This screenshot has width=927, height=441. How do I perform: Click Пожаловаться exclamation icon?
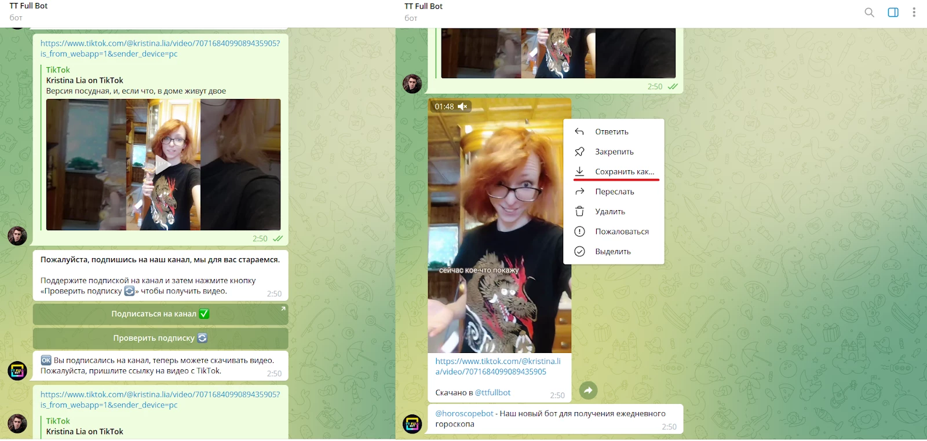pyautogui.click(x=579, y=231)
